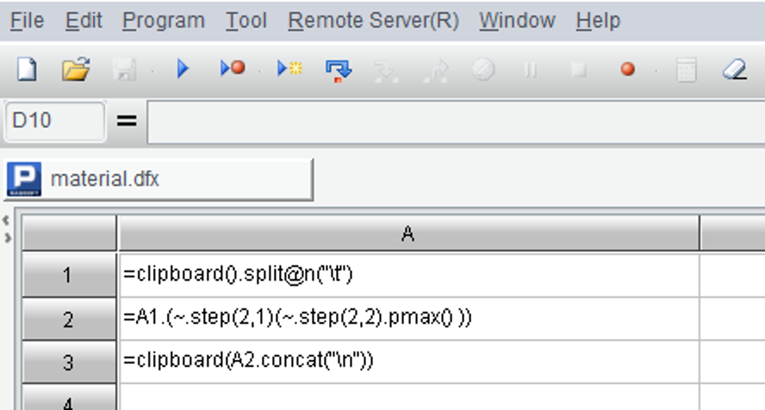Open the Remote Server(R) menu

373,21
